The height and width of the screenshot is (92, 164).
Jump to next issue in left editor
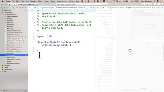point(88,8)
